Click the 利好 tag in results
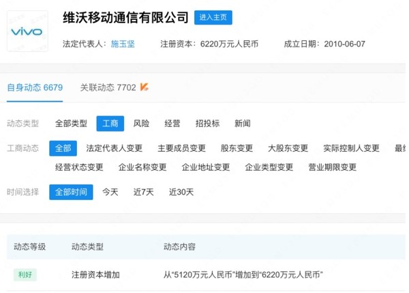Viewport: 409px width, 293px height. (25, 275)
